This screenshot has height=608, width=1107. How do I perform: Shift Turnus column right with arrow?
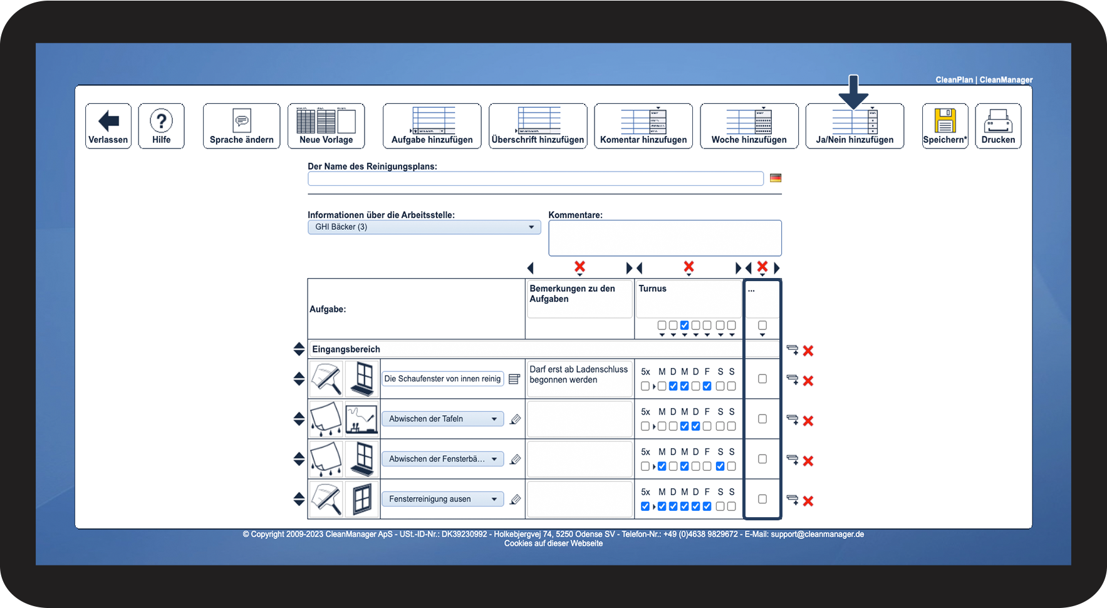tap(738, 268)
